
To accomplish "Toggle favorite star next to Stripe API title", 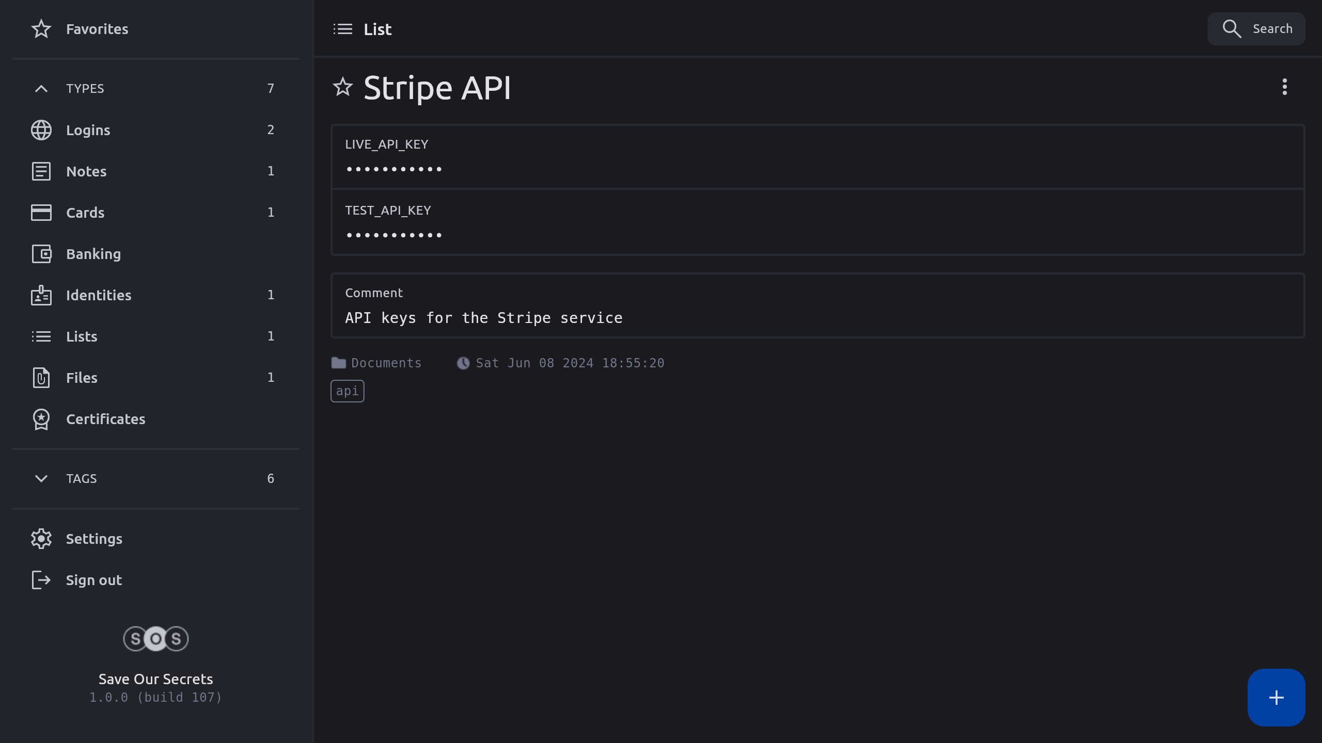I will (342, 87).
